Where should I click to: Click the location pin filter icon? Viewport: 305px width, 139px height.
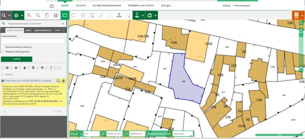click(x=33, y=68)
